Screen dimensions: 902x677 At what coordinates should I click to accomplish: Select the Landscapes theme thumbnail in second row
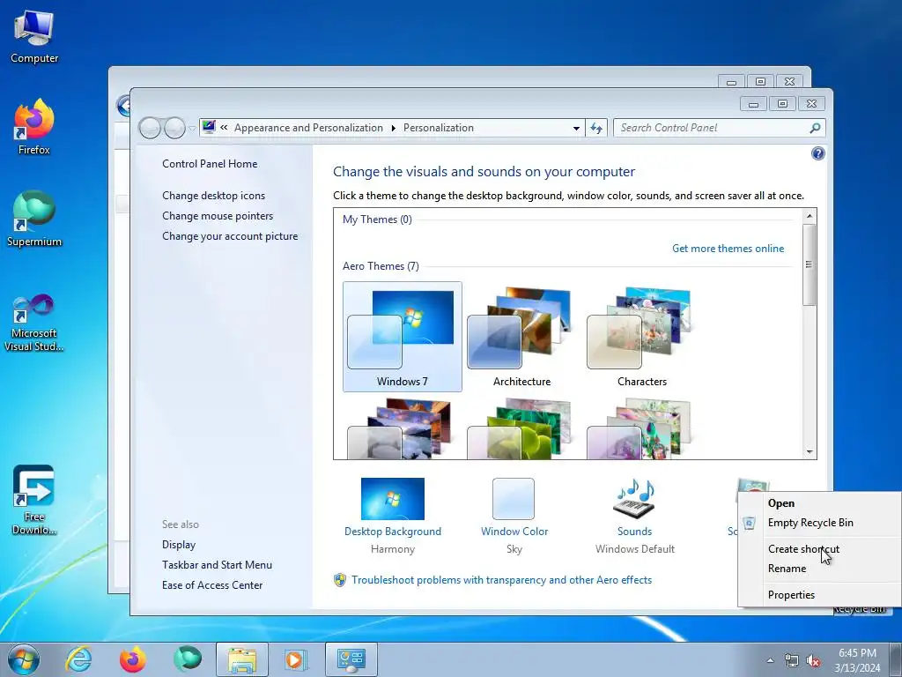tap(402, 428)
